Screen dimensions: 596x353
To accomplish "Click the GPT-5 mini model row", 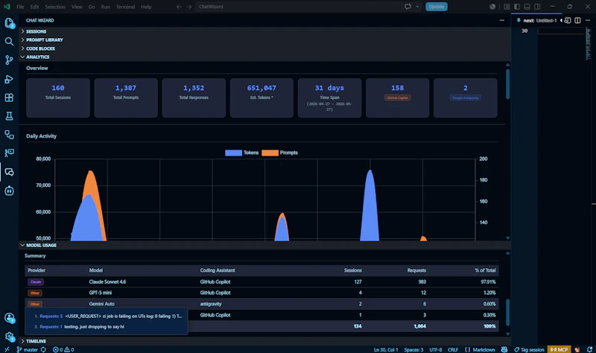I will 261,293.
